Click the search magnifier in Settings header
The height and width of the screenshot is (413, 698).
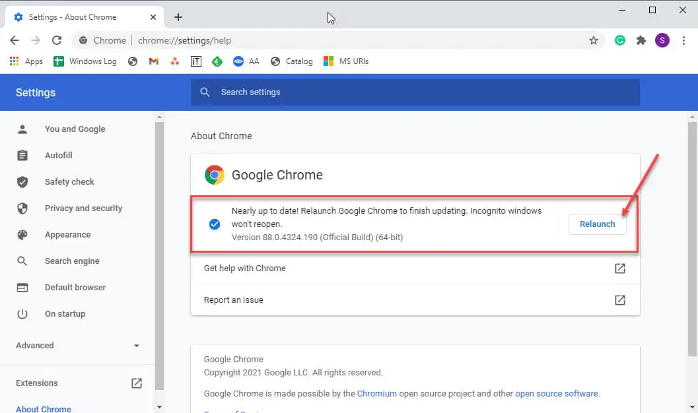tap(205, 92)
